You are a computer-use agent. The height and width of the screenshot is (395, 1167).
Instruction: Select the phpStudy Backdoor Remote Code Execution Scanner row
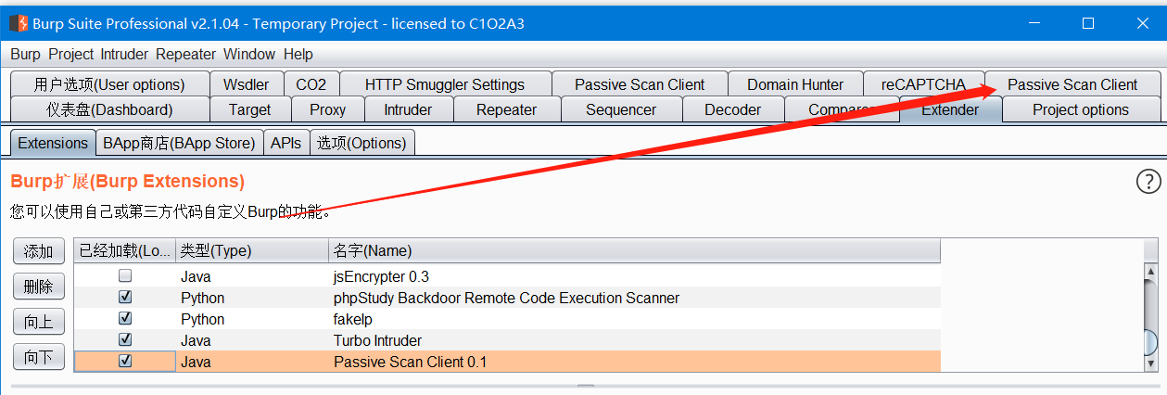tap(507, 298)
